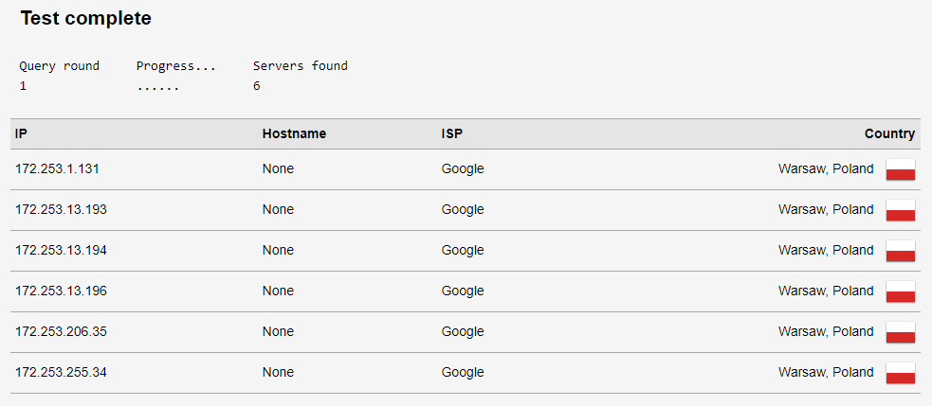This screenshot has height=406, width=932.
Task: Select the IP address 172.253.13.193
Action: pyautogui.click(x=61, y=209)
